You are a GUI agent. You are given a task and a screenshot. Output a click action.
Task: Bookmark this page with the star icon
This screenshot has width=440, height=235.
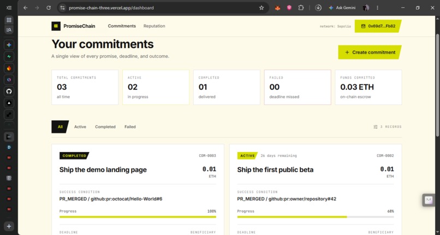click(x=261, y=8)
